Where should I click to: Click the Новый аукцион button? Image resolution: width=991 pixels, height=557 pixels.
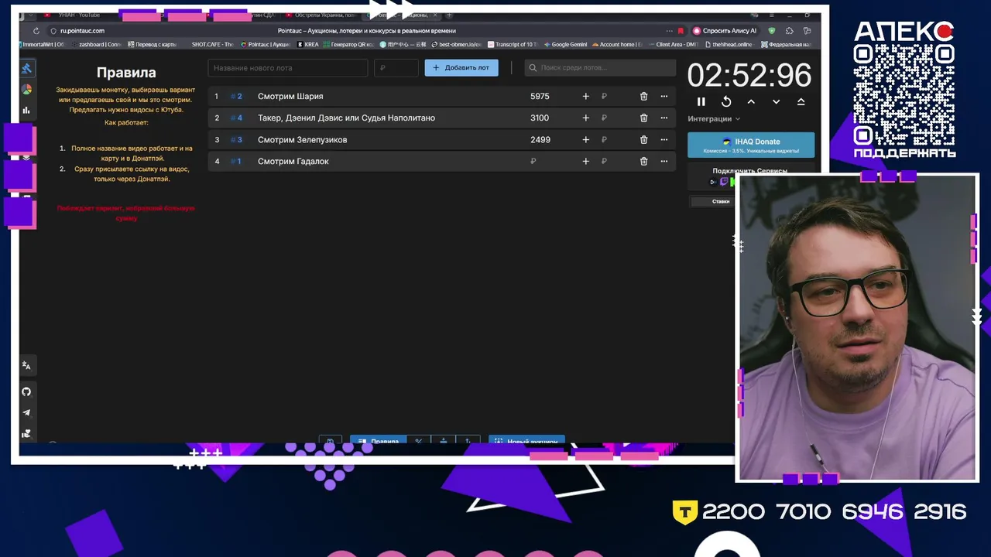pos(526,441)
